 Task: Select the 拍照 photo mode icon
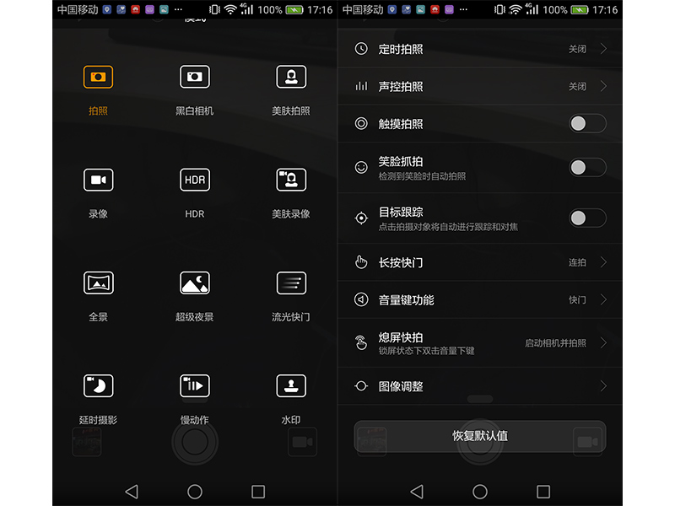tap(98, 77)
